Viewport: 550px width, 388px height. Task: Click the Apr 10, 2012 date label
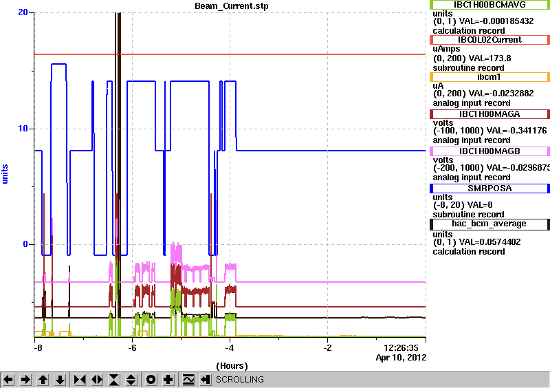tap(401, 358)
